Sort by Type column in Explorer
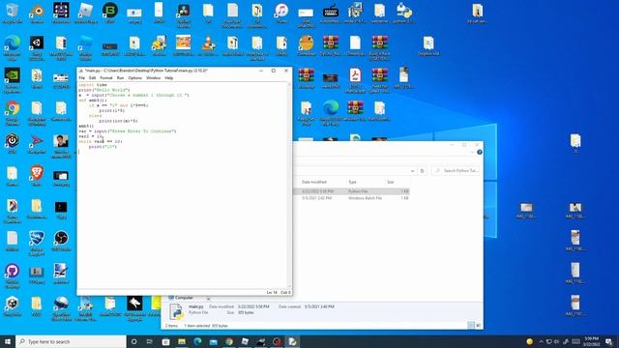Viewport: 619px width, 348px height. [x=352, y=182]
